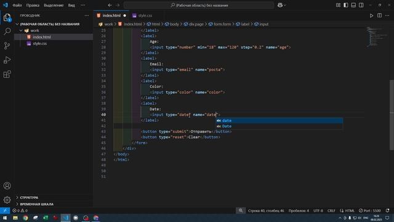Viewport: 394px width, 222px height.
Task: Open the Search view in the activity bar
Action: pyautogui.click(x=7, y=31)
